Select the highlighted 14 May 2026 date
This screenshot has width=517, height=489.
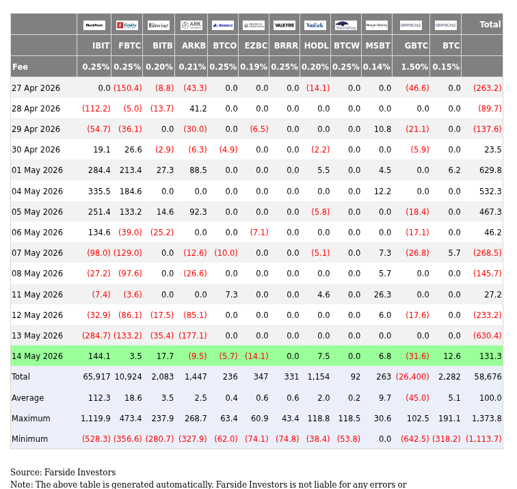coord(37,356)
